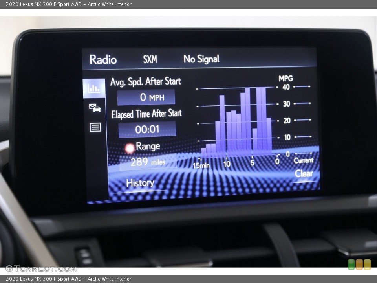Select the Radio label in header

coord(103,59)
